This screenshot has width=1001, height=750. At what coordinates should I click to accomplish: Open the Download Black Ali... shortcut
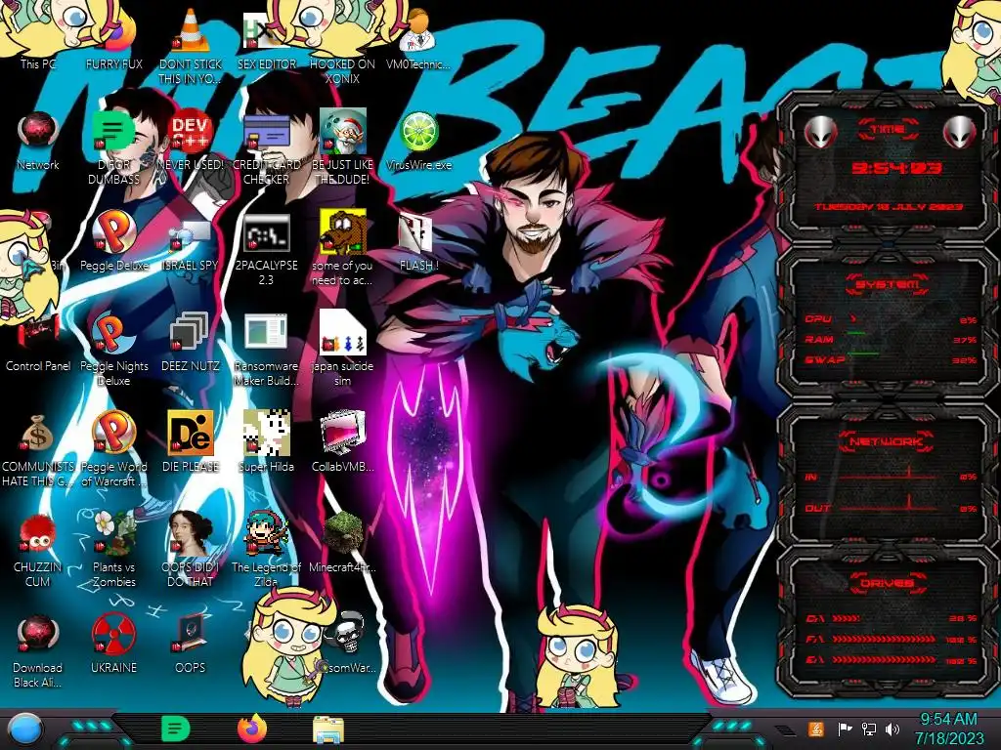pyautogui.click(x=38, y=650)
